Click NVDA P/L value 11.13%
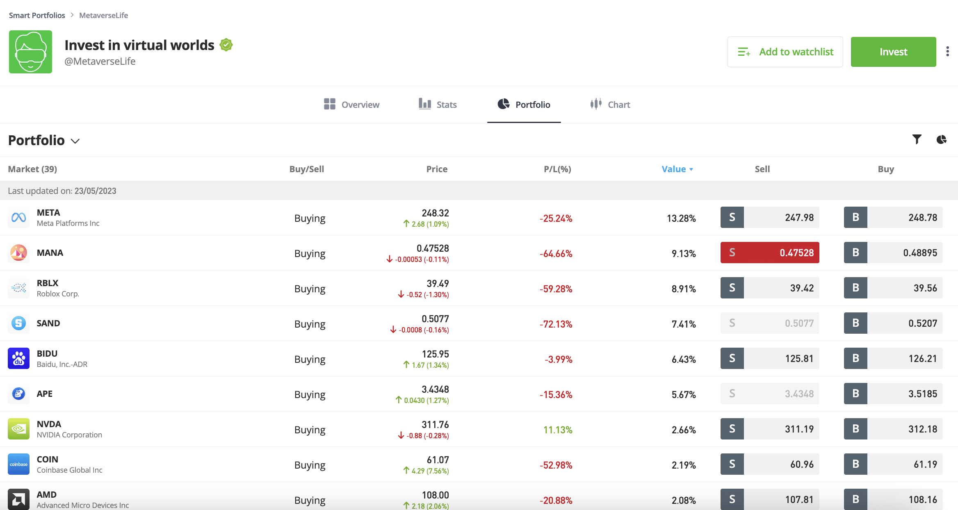The width and height of the screenshot is (958, 510). tap(558, 430)
